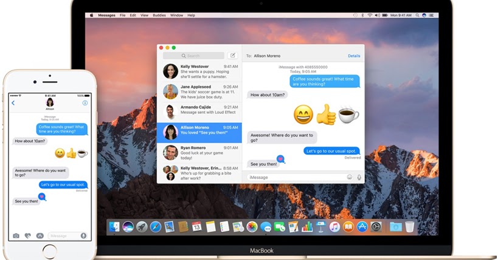Select the Jane Appleseed conversation
Viewport: 498px width, 260px height.
(x=199, y=92)
